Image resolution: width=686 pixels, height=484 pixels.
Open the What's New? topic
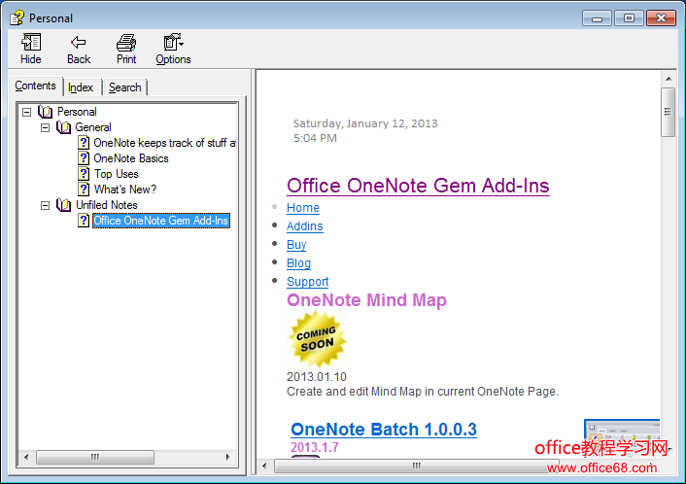click(125, 190)
